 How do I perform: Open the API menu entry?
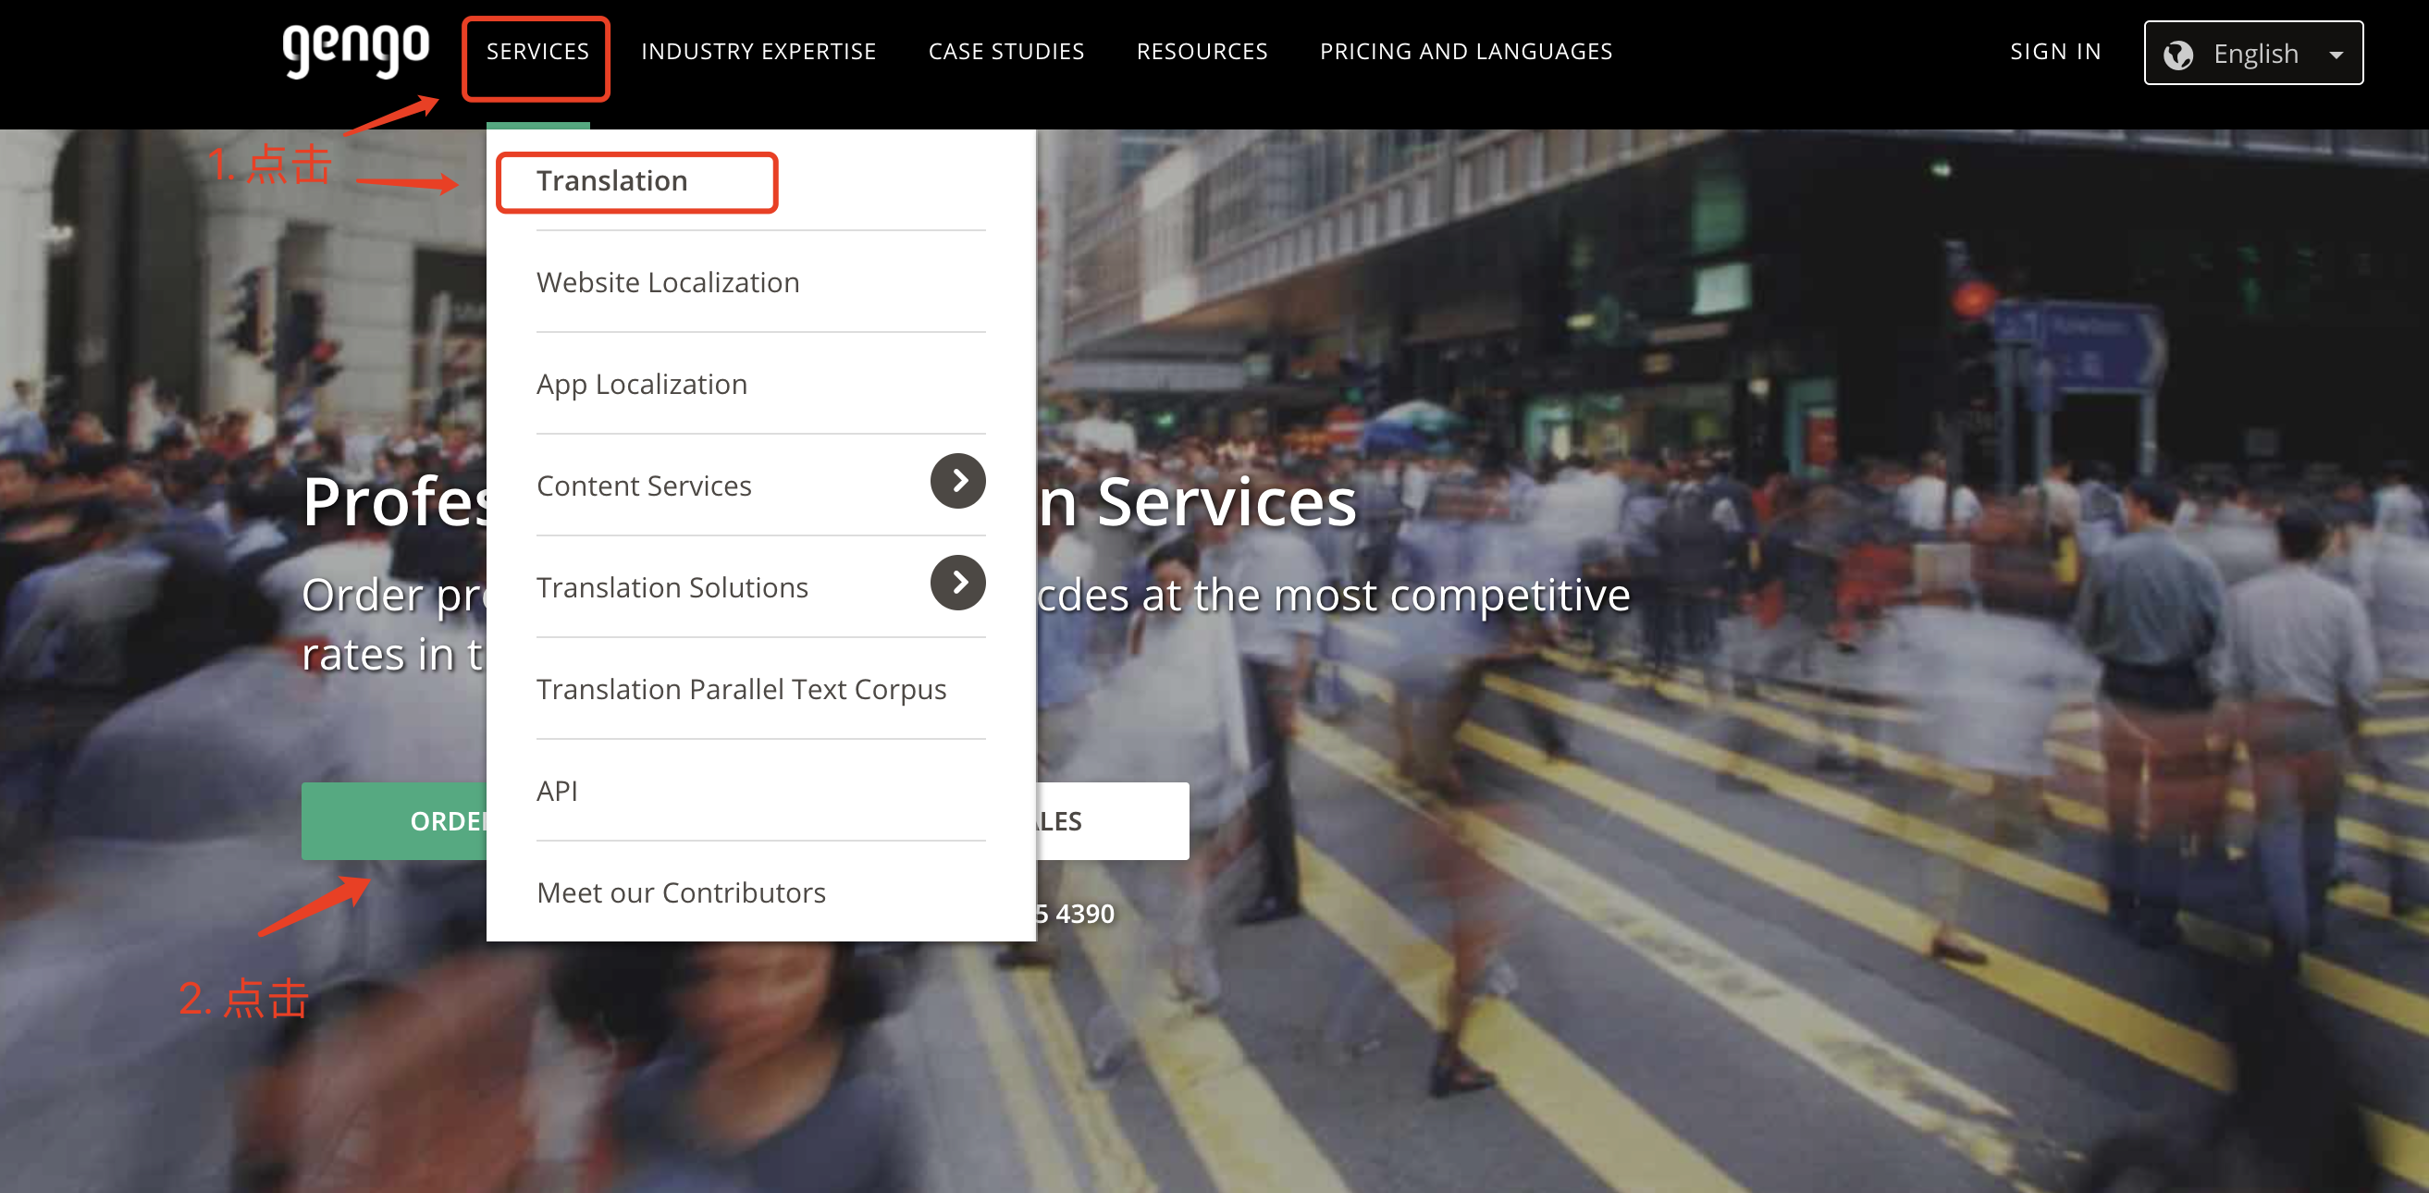[557, 792]
